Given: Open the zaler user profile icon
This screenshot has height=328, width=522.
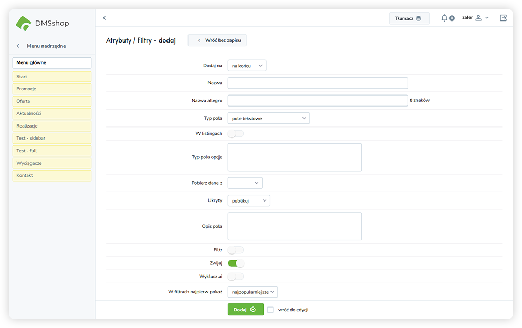Looking at the screenshot, I should [478, 18].
